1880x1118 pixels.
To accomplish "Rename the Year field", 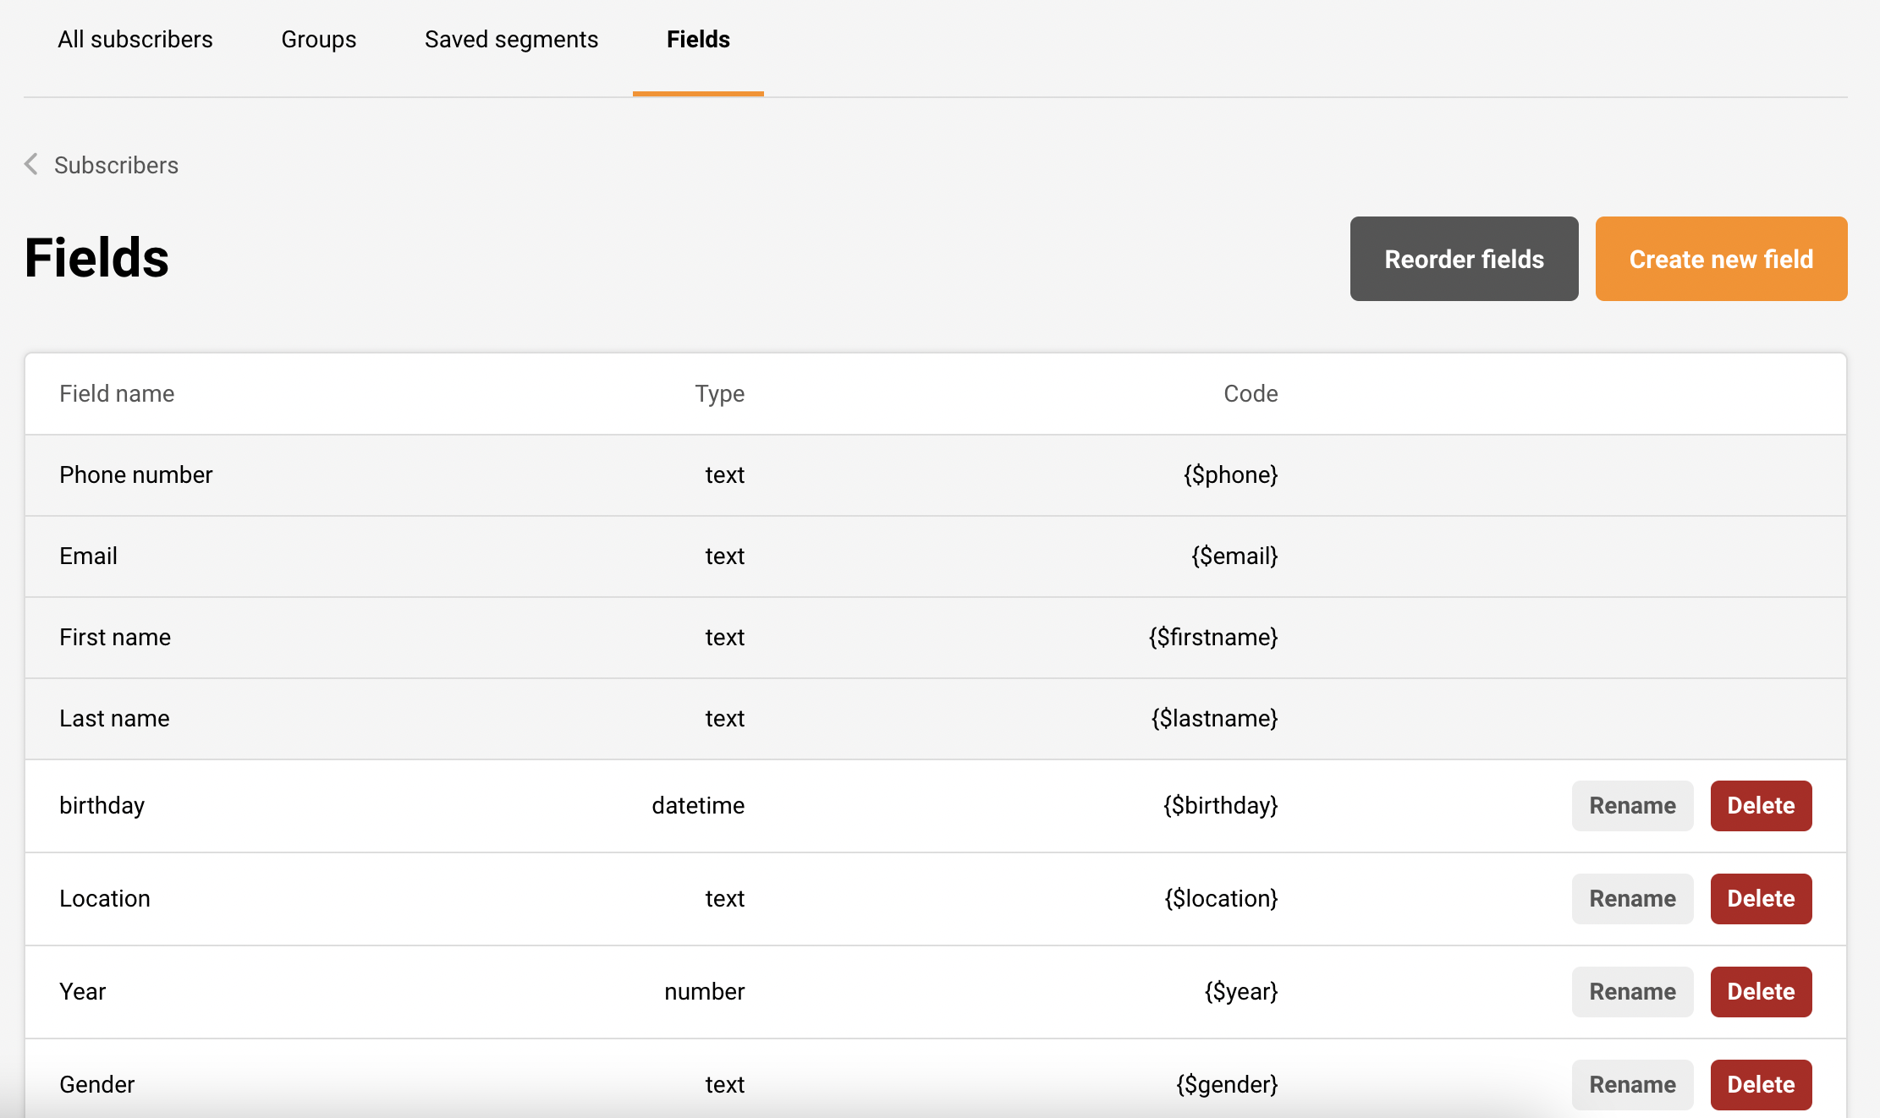I will (x=1631, y=991).
